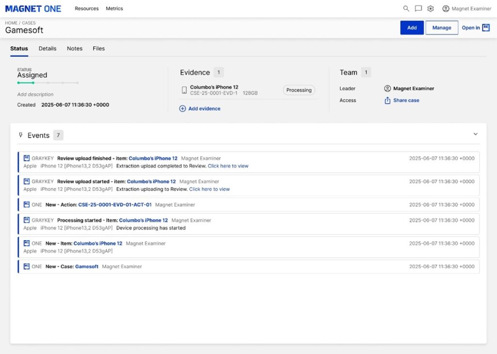The width and height of the screenshot is (497, 354).
Task: Click the Magnet ONE logo to go home
Action: 32,8
